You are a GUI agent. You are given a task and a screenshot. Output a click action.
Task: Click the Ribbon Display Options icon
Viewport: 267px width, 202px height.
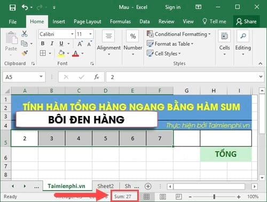(x=198, y=7)
